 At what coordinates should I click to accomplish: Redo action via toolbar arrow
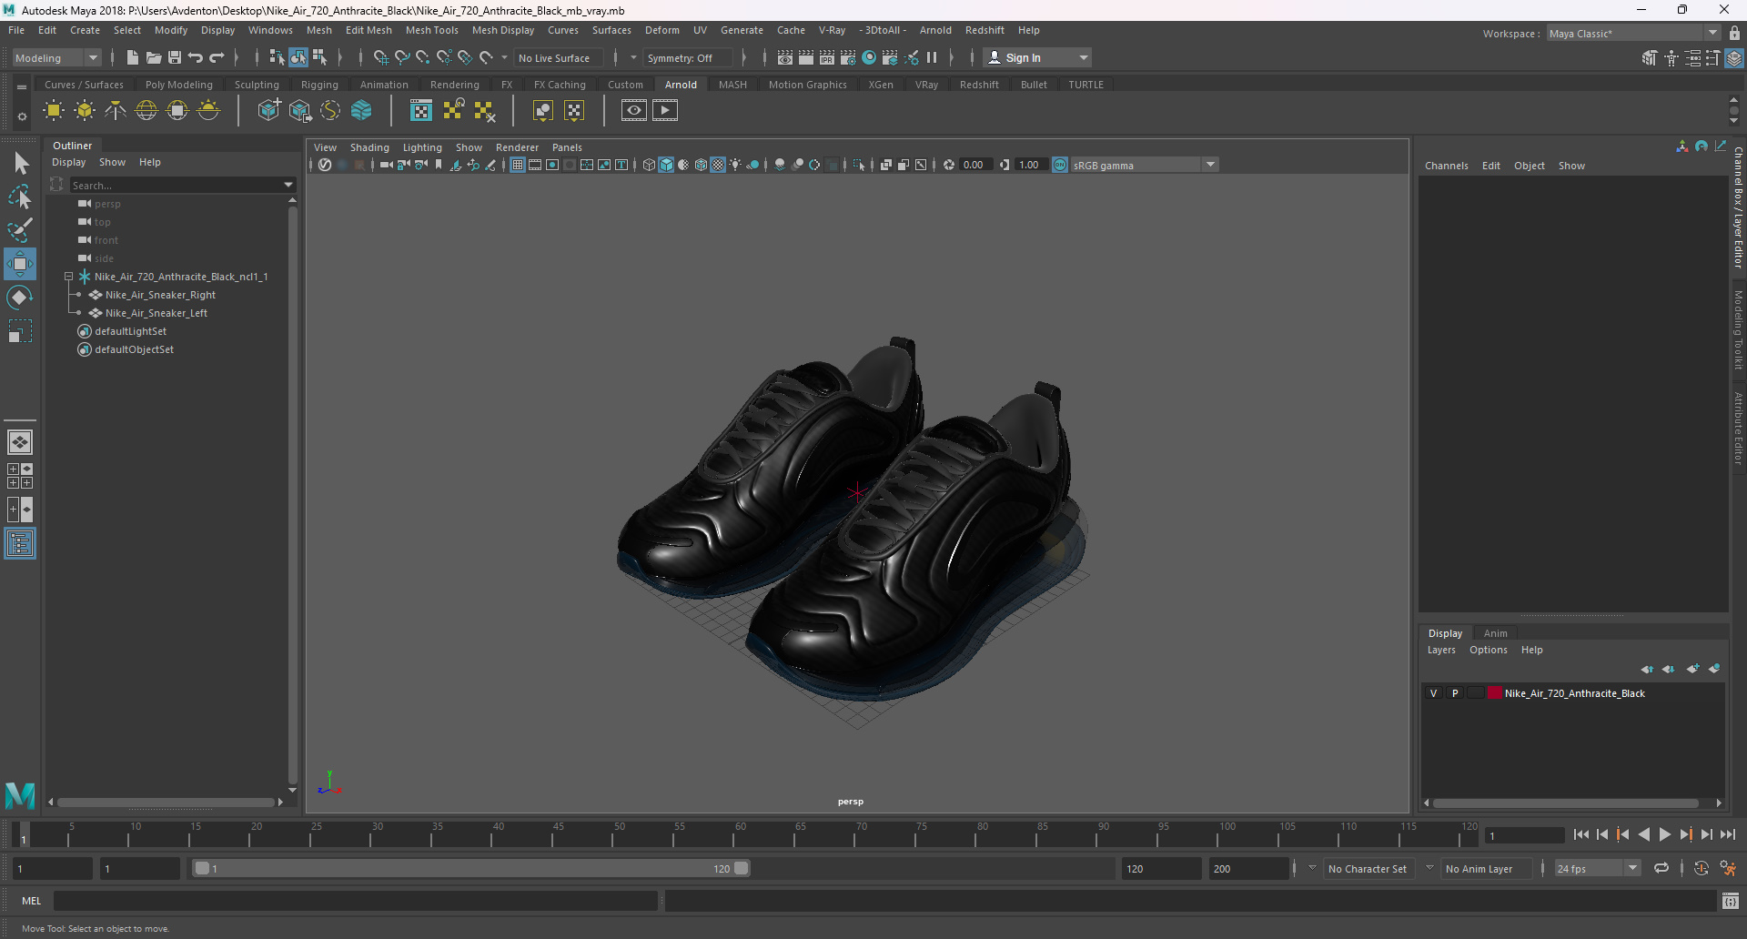pos(217,57)
